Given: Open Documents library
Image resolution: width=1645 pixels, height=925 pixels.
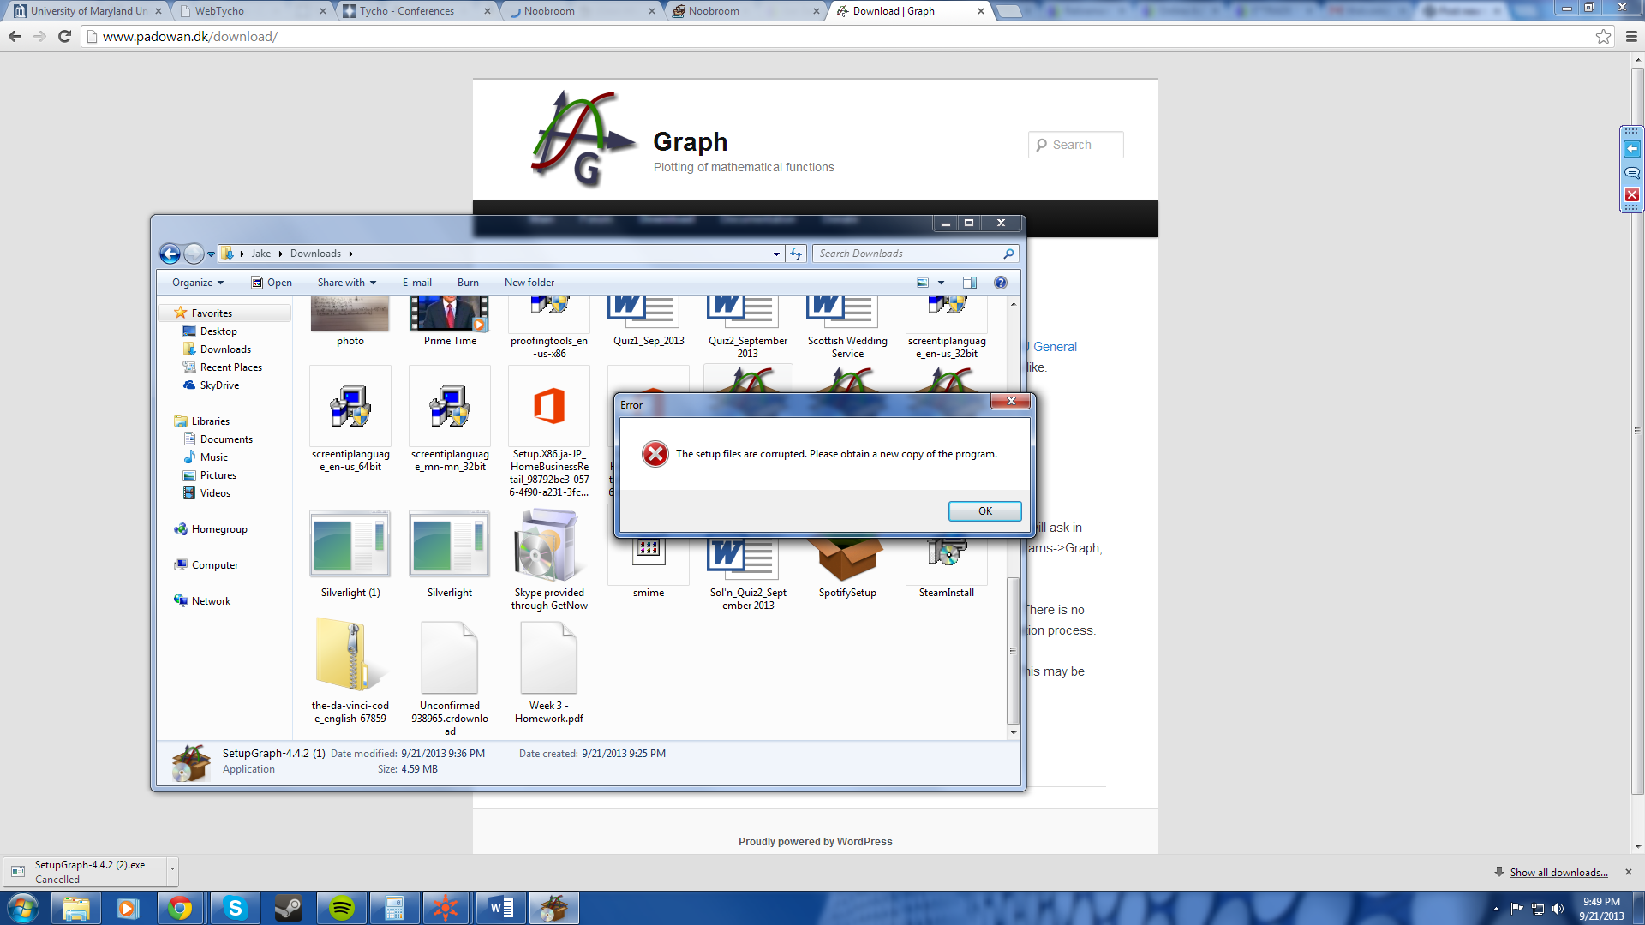Looking at the screenshot, I should (226, 439).
